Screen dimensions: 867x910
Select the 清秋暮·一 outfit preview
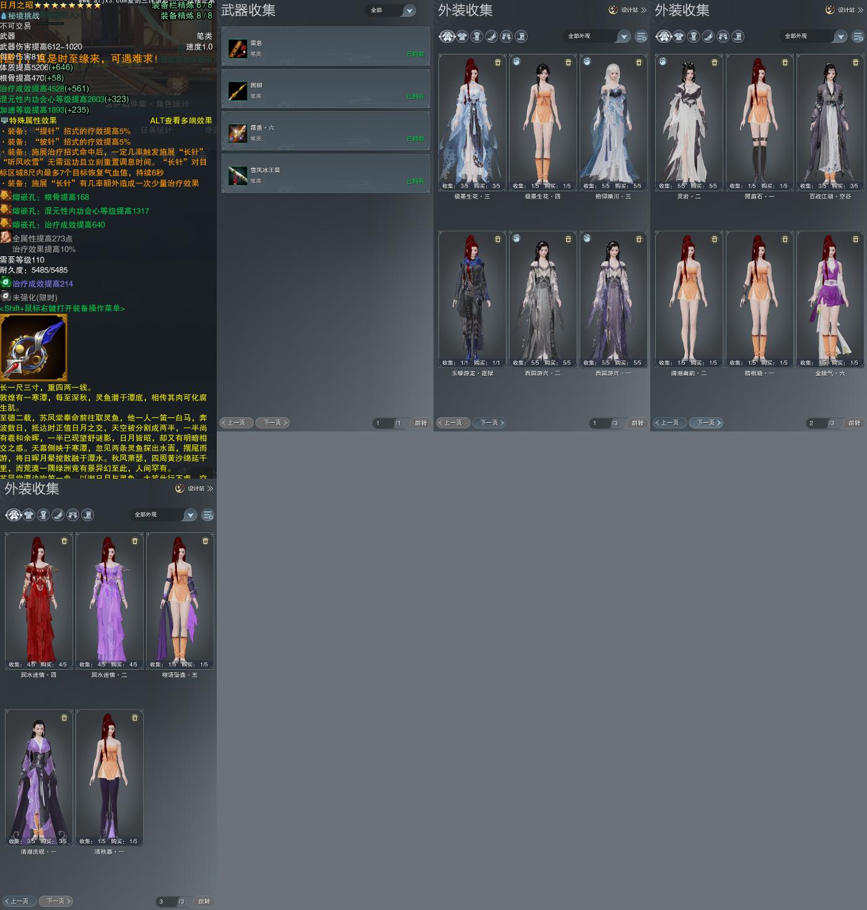[110, 778]
